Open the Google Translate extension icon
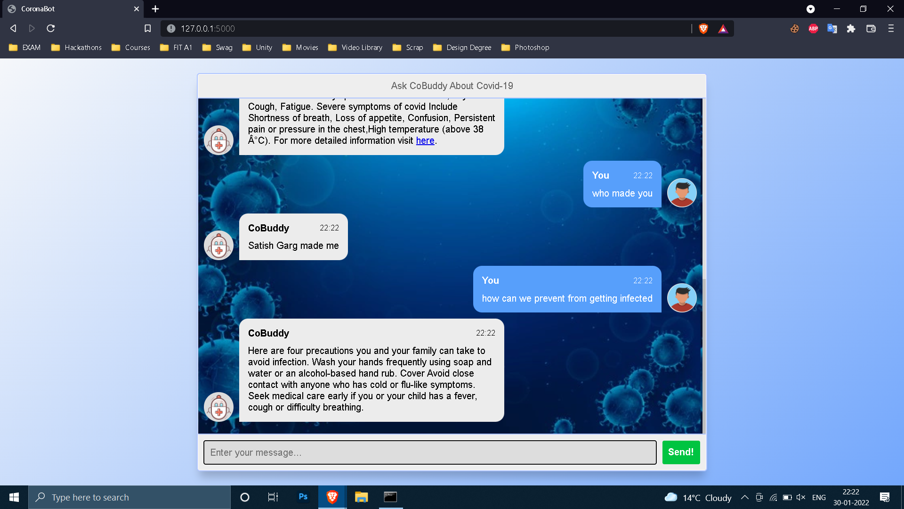 pos(832,29)
